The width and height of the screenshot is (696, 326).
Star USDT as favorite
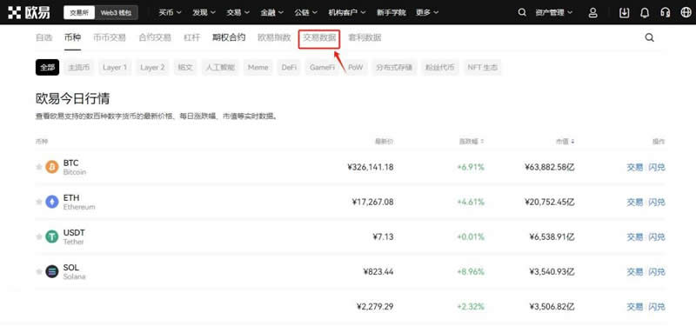click(x=39, y=236)
